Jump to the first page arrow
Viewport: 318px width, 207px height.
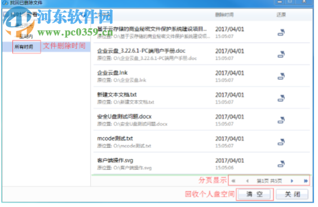(233, 181)
